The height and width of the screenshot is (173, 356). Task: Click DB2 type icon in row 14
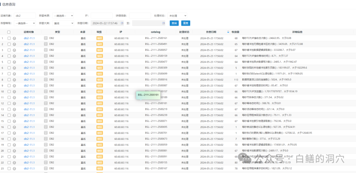[45, 115]
